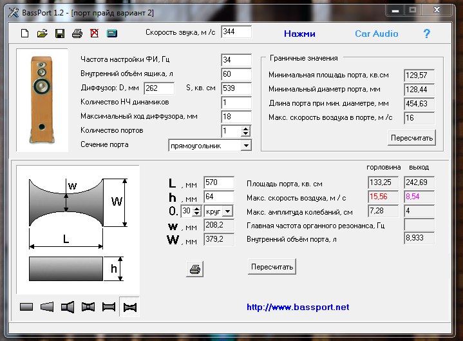Click Пересчитать in the Граничные значения panel
The width and height of the screenshot is (463, 341).
411,137
